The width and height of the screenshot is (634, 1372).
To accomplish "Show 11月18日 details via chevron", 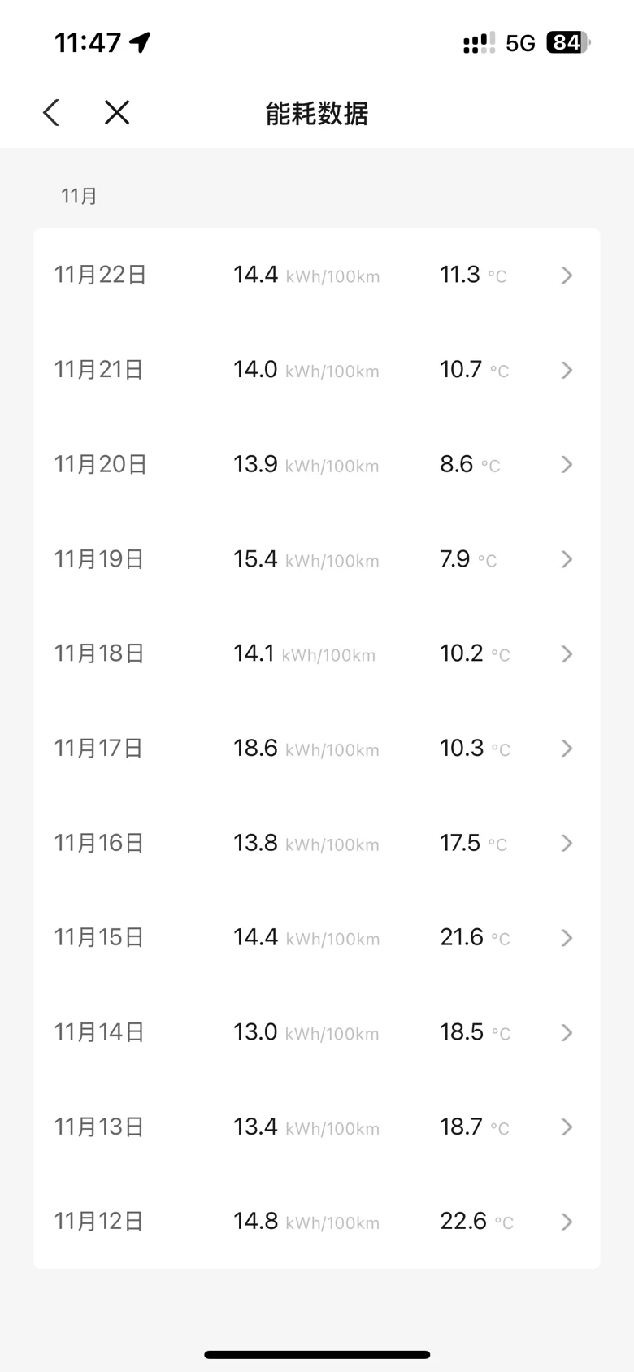I will tap(567, 654).
